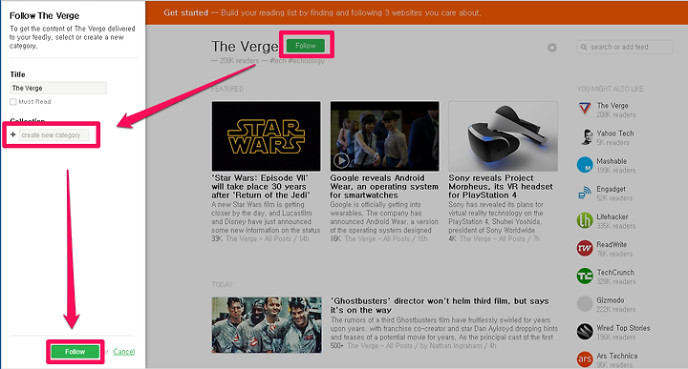Cancel following The Verge
Image resolution: width=688 pixels, height=369 pixels.
click(123, 352)
